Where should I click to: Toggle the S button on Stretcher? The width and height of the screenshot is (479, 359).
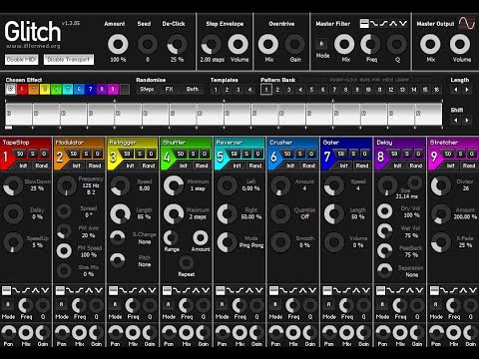[460, 154]
